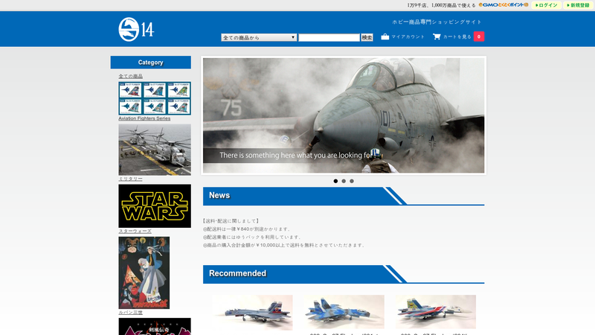595x335 pixels.
Task: Open the 全ての商品から category dropdown
Action: [259, 37]
